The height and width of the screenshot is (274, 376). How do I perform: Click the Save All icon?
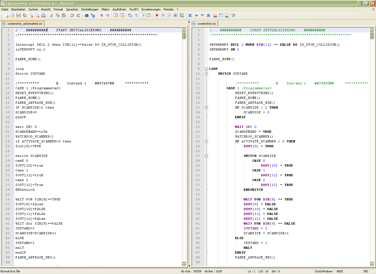tap(25, 16)
